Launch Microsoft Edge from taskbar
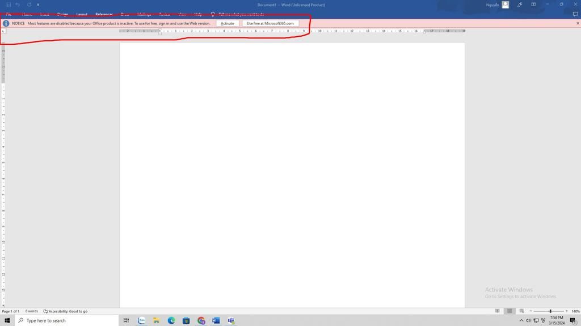Screen dimensions: 581x326 pos(171,320)
